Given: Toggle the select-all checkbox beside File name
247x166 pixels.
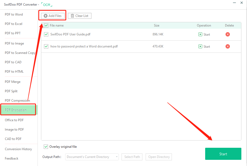Looking at the screenshot, I should tap(46, 25).
